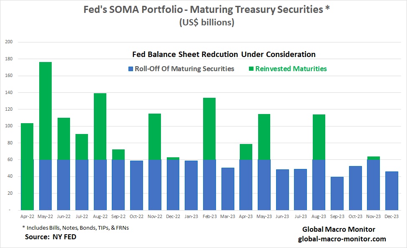This screenshot has width=407, height=248.
Task: Click the all-green Apr-22 bar
Action: pyautogui.click(x=27, y=166)
